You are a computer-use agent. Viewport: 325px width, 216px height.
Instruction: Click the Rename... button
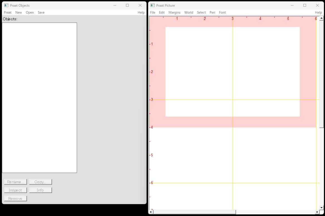pos(16,182)
